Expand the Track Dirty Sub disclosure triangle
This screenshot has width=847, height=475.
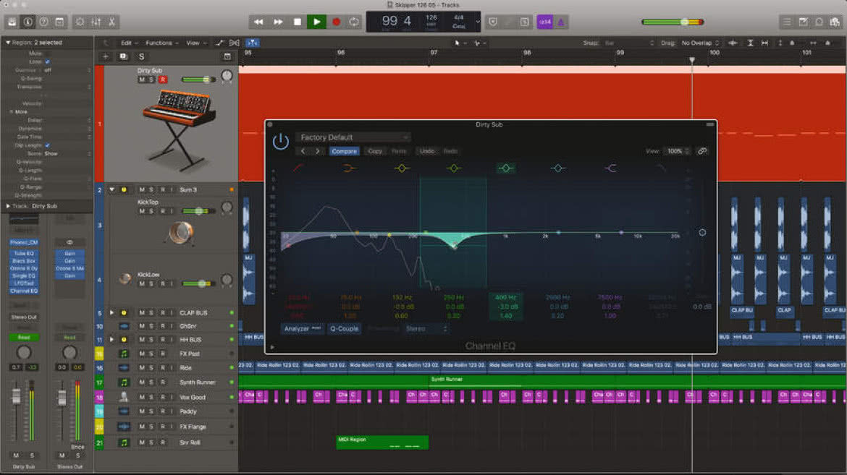coord(8,205)
